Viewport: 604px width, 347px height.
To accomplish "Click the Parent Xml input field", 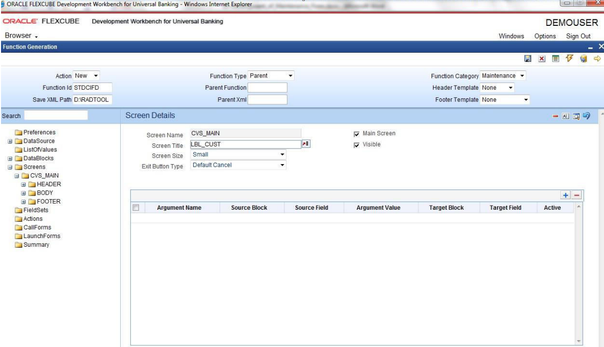I will tap(267, 100).
